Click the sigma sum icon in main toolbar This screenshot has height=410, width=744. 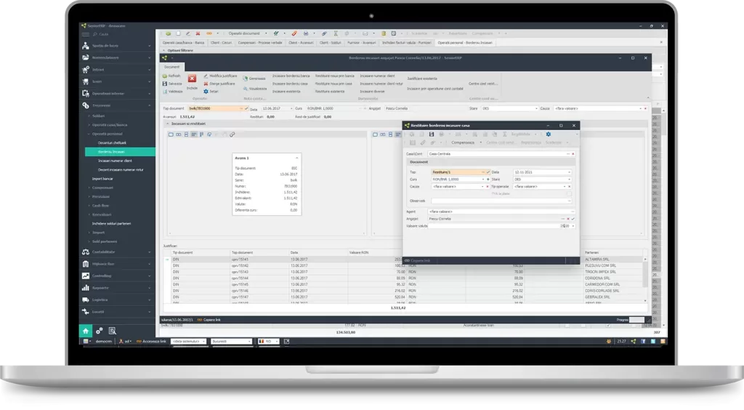[x=336, y=33]
